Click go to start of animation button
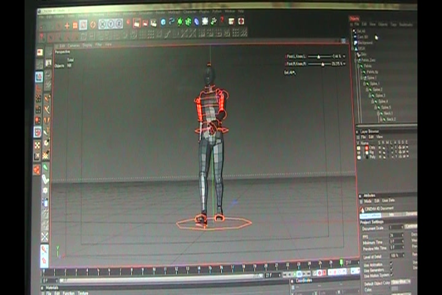 pyautogui.click(x=285, y=274)
